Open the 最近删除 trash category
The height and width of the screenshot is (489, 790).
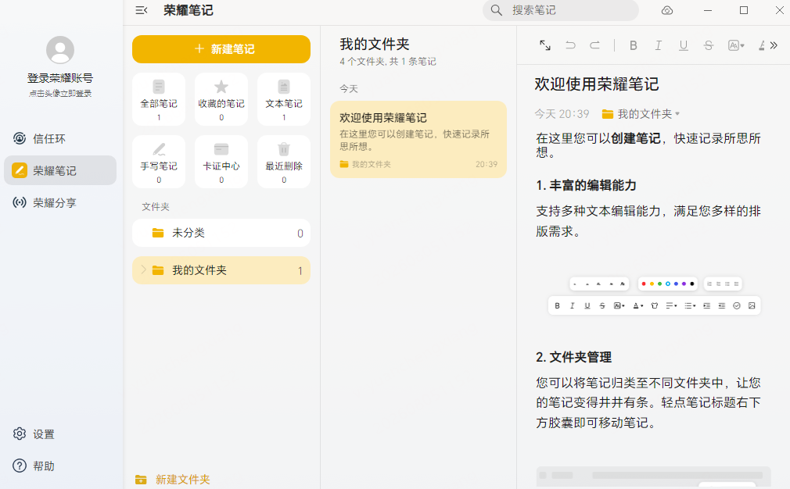pyautogui.click(x=284, y=162)
